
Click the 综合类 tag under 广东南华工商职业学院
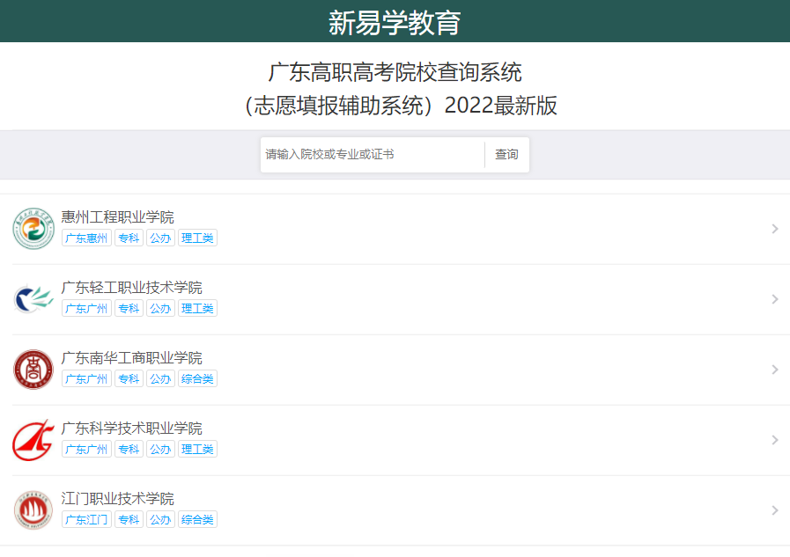point(197,378)
